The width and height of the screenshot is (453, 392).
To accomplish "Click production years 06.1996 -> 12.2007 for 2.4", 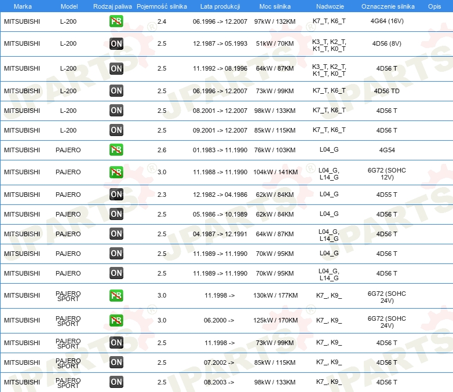I will 220,21.
